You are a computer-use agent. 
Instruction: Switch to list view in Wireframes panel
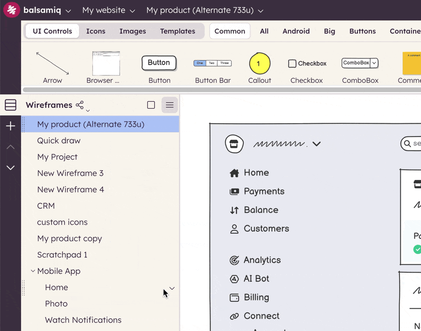pyautogui.click(x=170, y=105)
